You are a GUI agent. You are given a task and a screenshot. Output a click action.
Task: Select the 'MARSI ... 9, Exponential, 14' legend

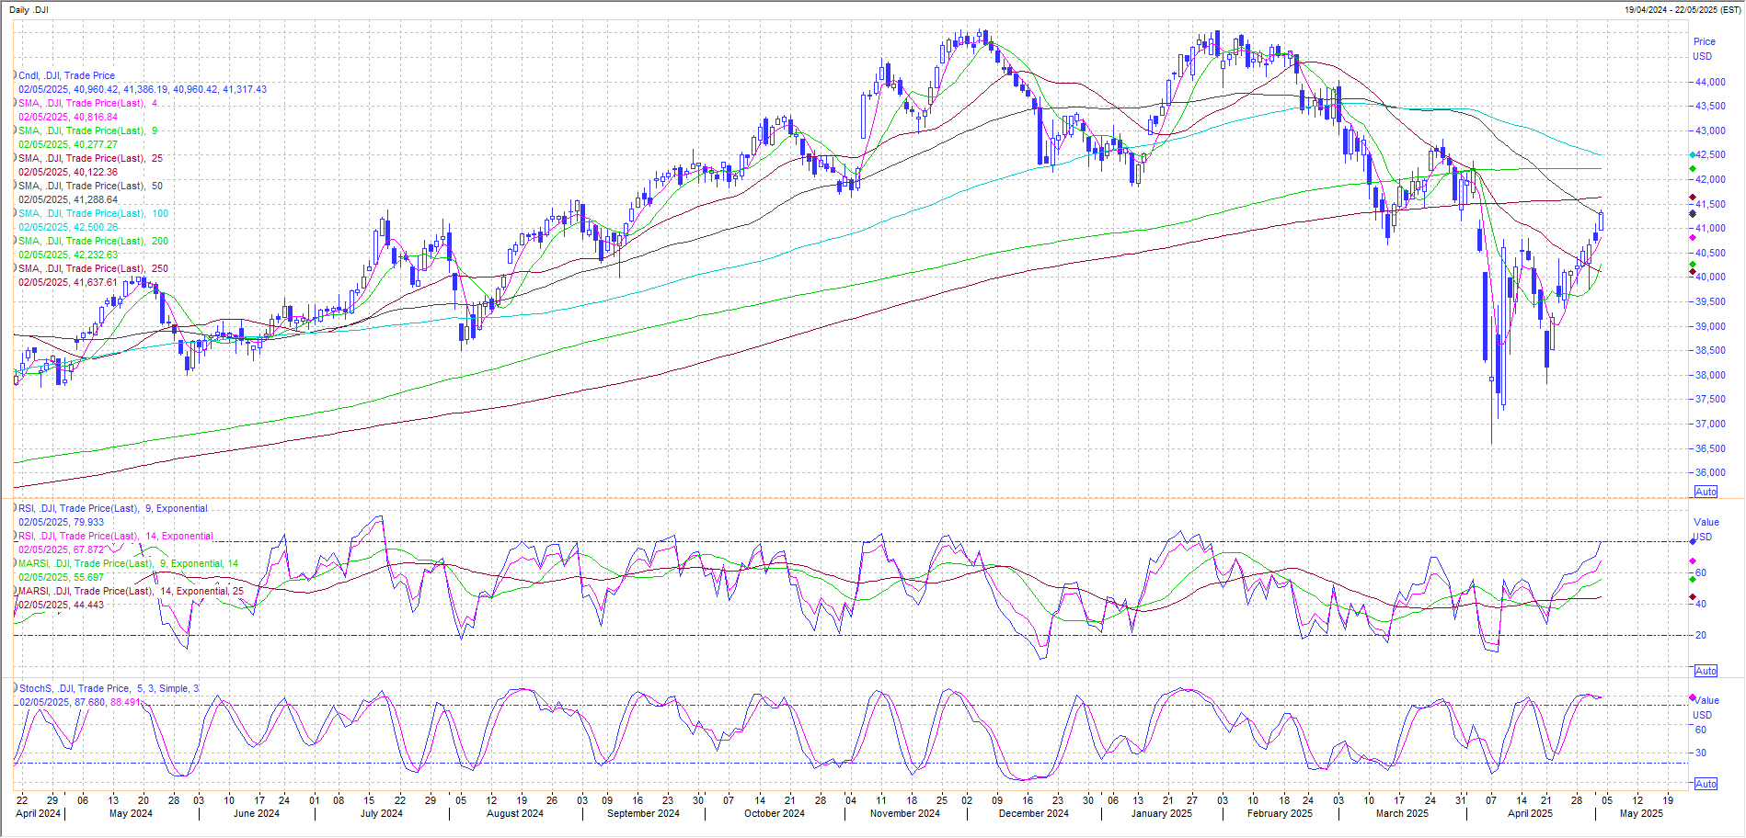(128, 563)
